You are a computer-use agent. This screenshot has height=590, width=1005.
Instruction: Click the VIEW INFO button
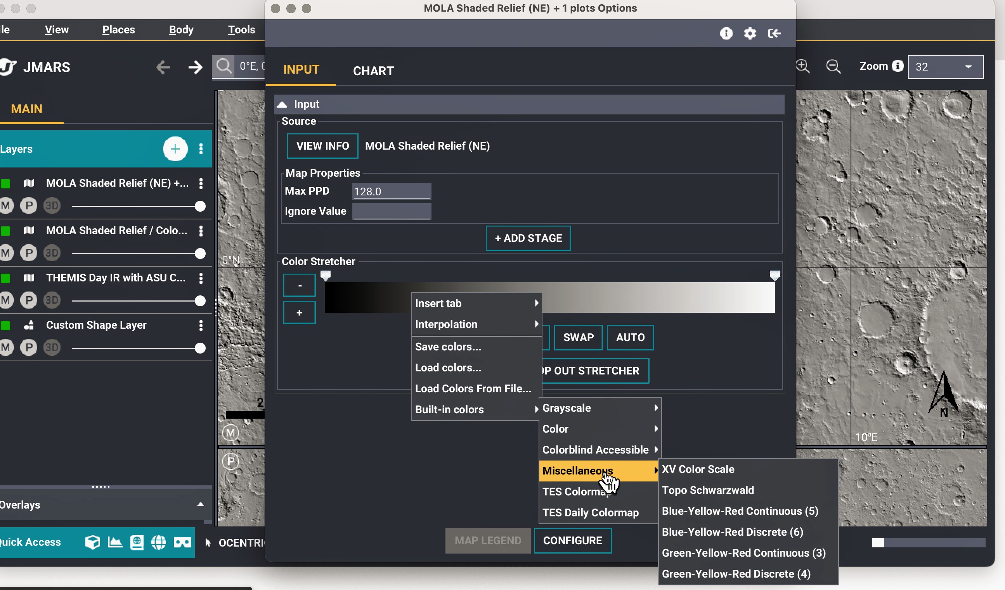point(322,146)
